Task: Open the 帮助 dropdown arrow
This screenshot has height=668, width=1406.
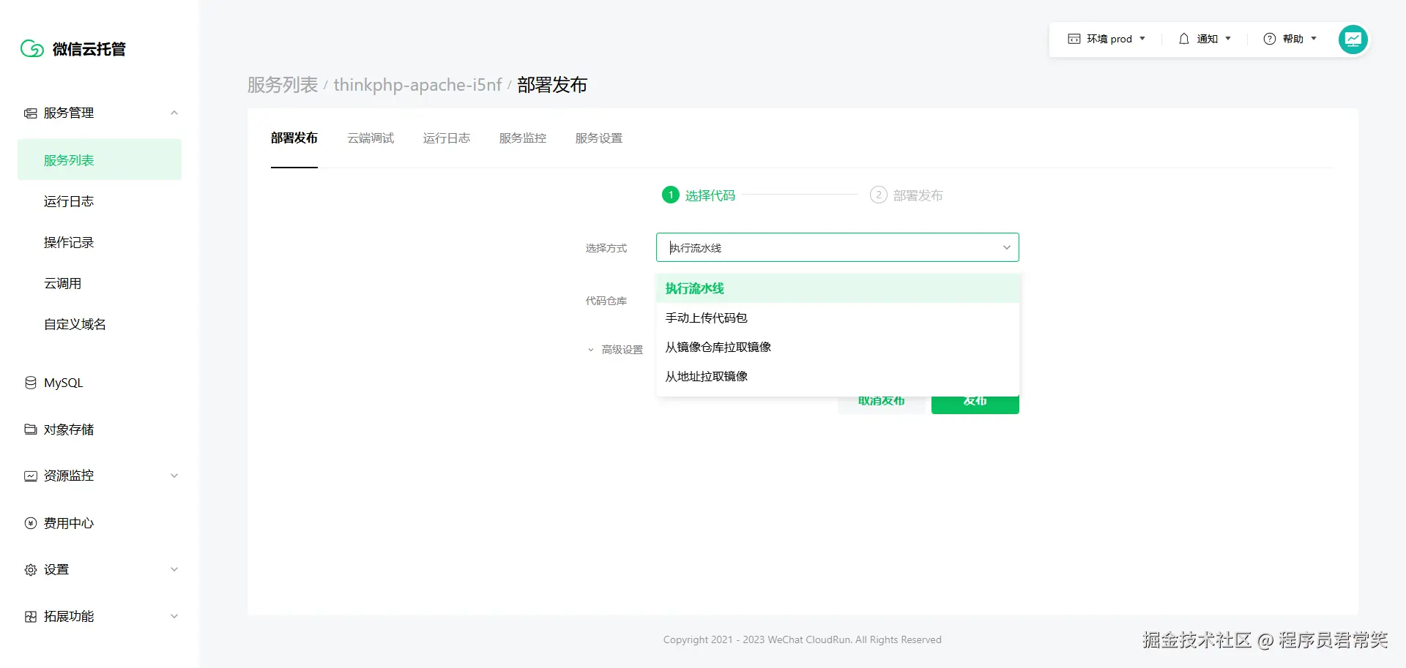Action: click(x=1314, y=39)
